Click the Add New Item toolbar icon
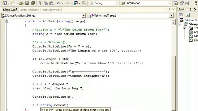The width and height of the screenshot is (198, 111). [13, 3]
